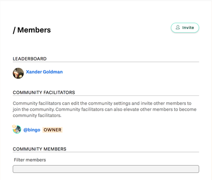Click the LEADERBOARD section heading
The image size is (212, 180).
click(x=29, y=59)
